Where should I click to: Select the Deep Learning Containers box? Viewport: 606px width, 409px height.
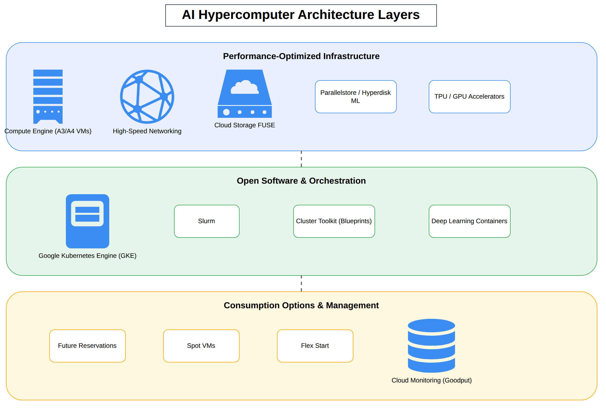[470, 221]
